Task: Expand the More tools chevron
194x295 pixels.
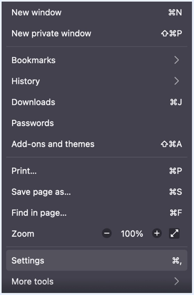Action: coord(176,281)
